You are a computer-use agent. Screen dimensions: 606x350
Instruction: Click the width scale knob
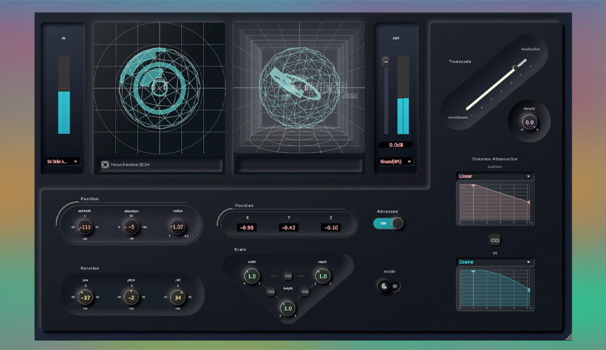tap(252, 276)
